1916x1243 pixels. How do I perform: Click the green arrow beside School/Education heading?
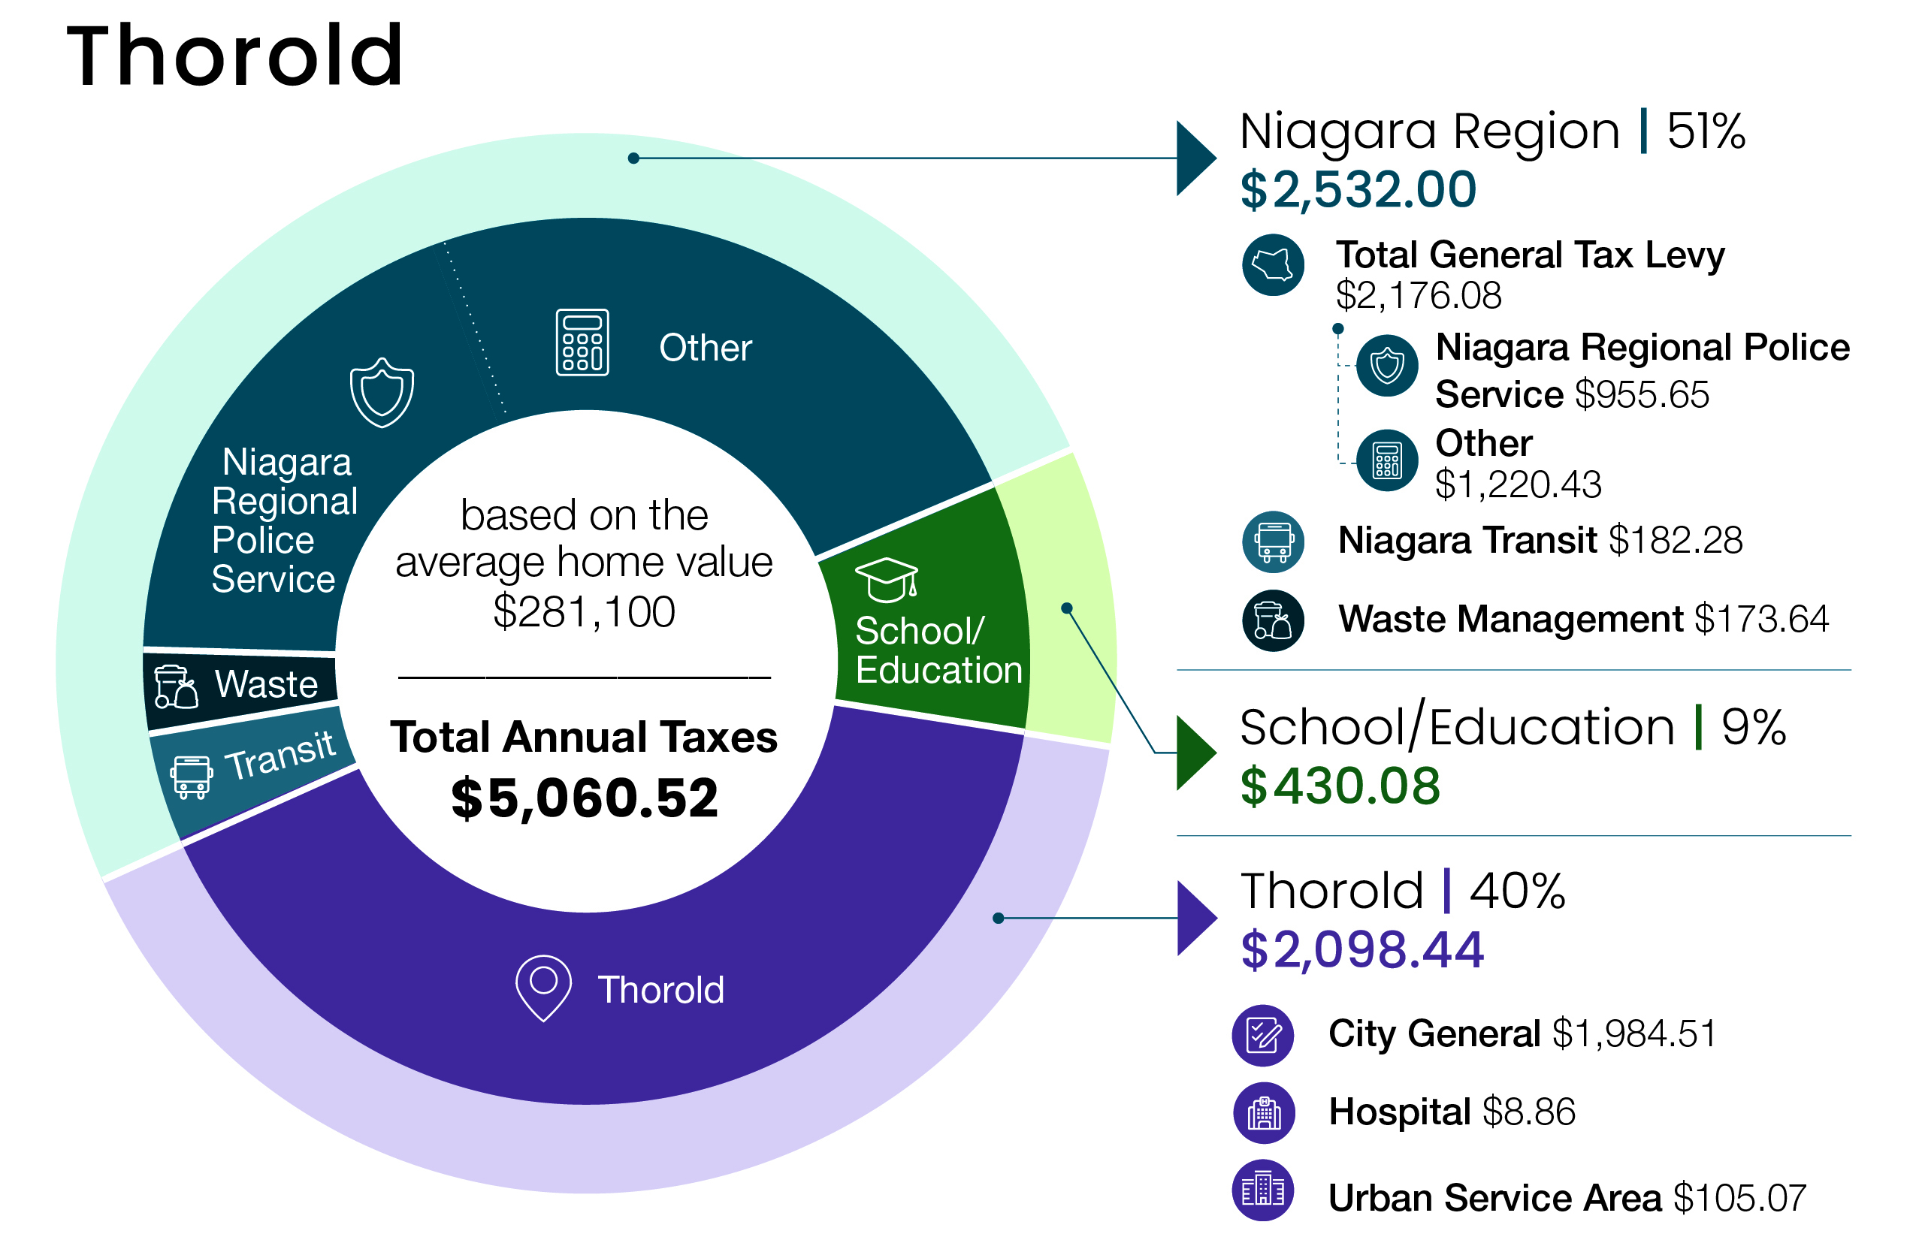coord(1196,753)
